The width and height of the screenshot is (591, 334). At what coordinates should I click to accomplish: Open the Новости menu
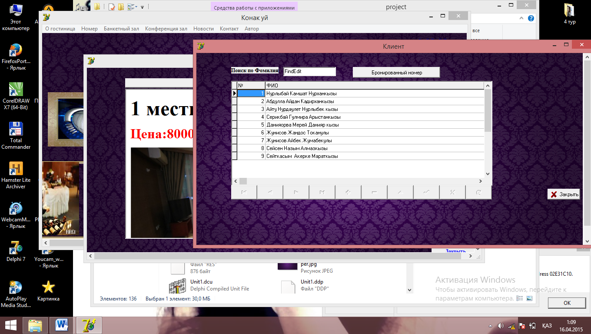[x=203, y=29]
